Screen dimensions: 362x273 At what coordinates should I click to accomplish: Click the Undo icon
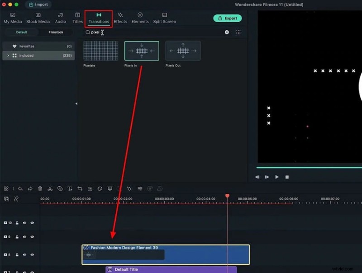(20, 188)
